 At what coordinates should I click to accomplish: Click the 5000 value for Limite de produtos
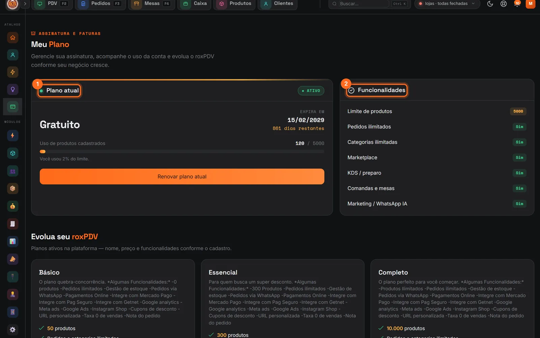pyautogui.click(x=518, y=111)
